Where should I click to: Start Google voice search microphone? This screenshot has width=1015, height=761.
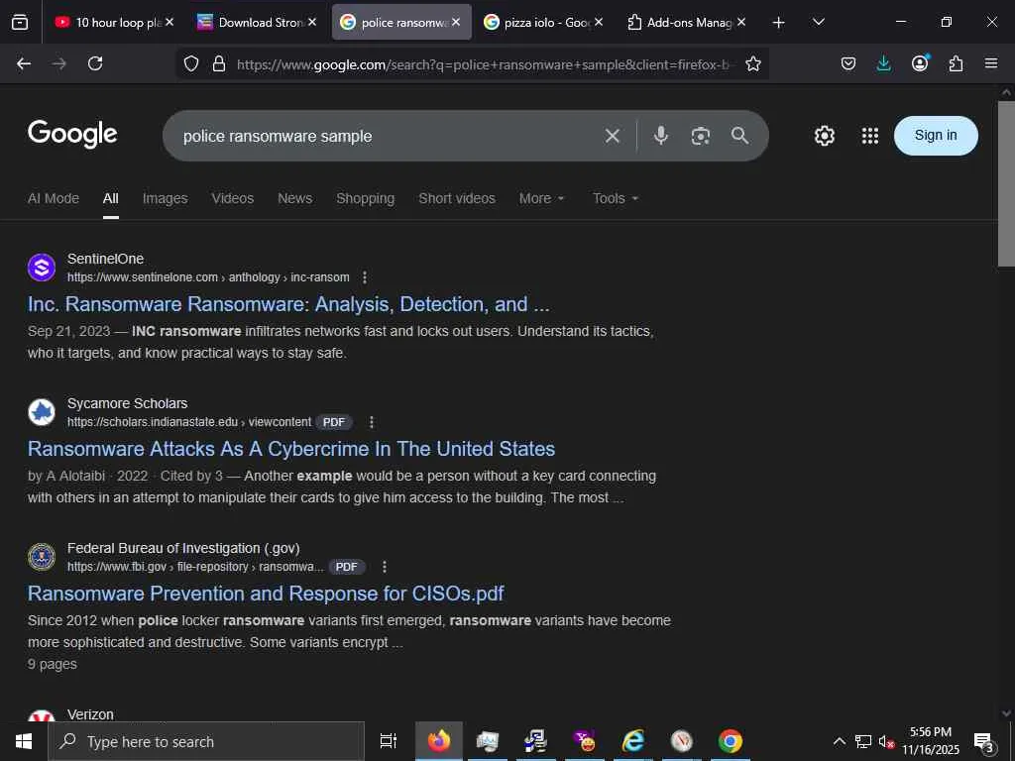(x=660, y=136)
